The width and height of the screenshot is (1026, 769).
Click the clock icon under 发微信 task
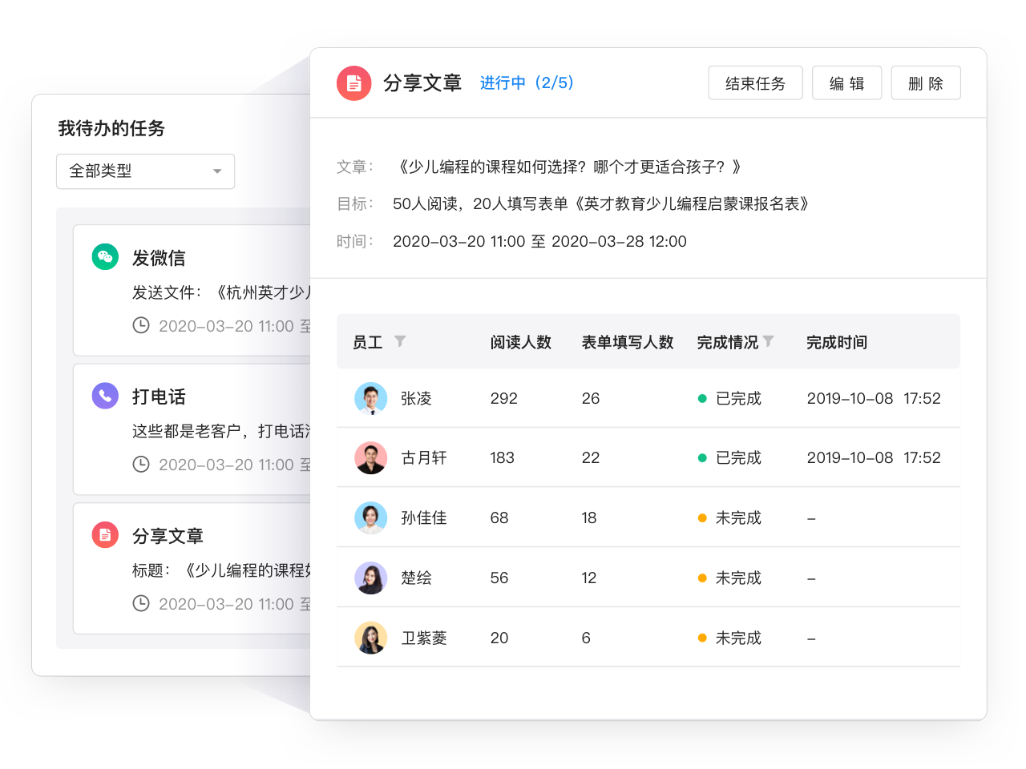[x=141, y=325]
